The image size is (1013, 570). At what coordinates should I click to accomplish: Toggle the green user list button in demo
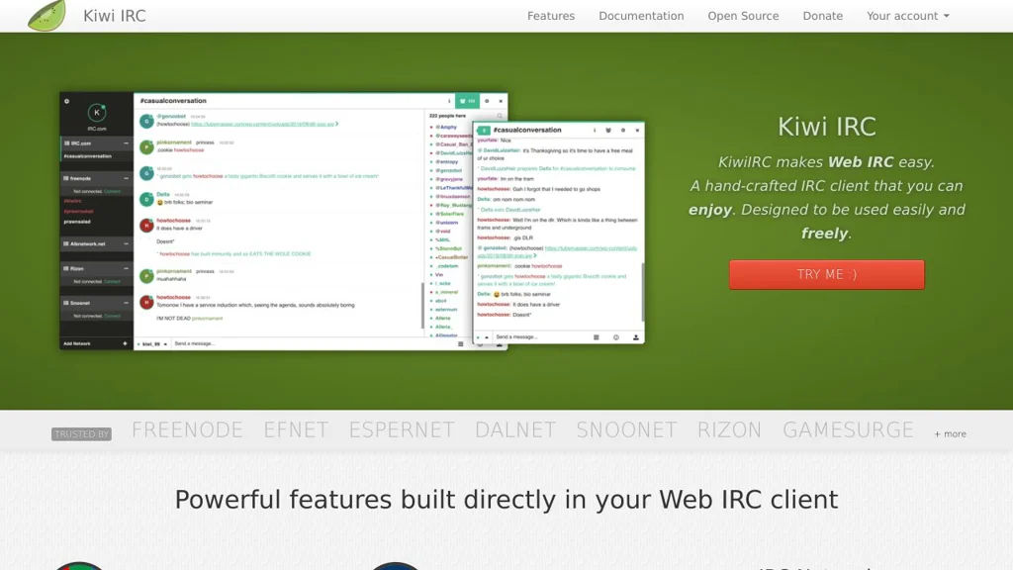pos(467,101)
